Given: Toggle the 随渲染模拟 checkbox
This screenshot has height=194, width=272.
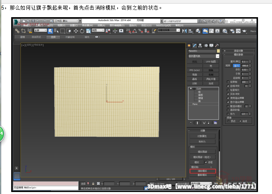Looking at the screenshot, I should (228, 106).
